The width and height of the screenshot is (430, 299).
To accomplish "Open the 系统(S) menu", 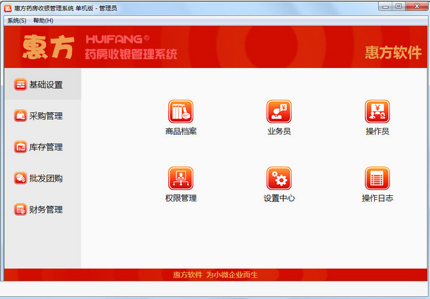I will point(17,21).
